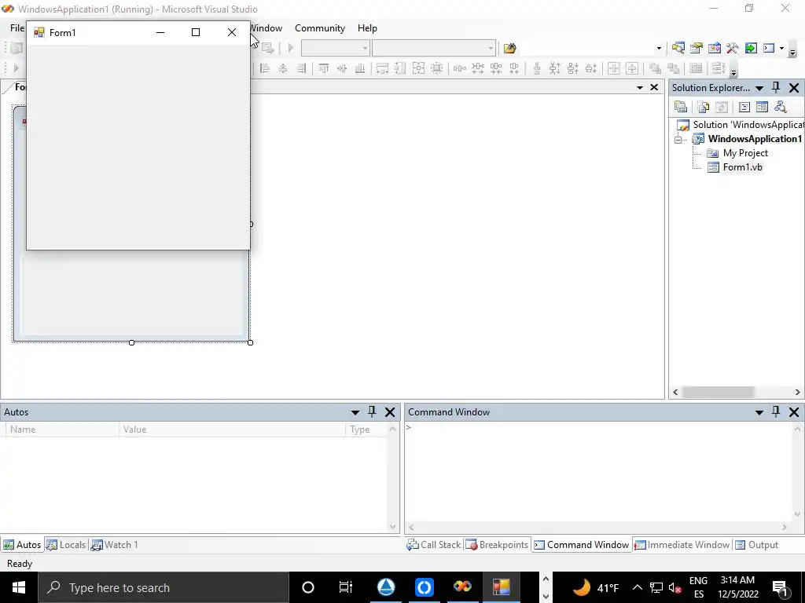Click the Visual Studio taskbar icon

click(x=462, y=587)
